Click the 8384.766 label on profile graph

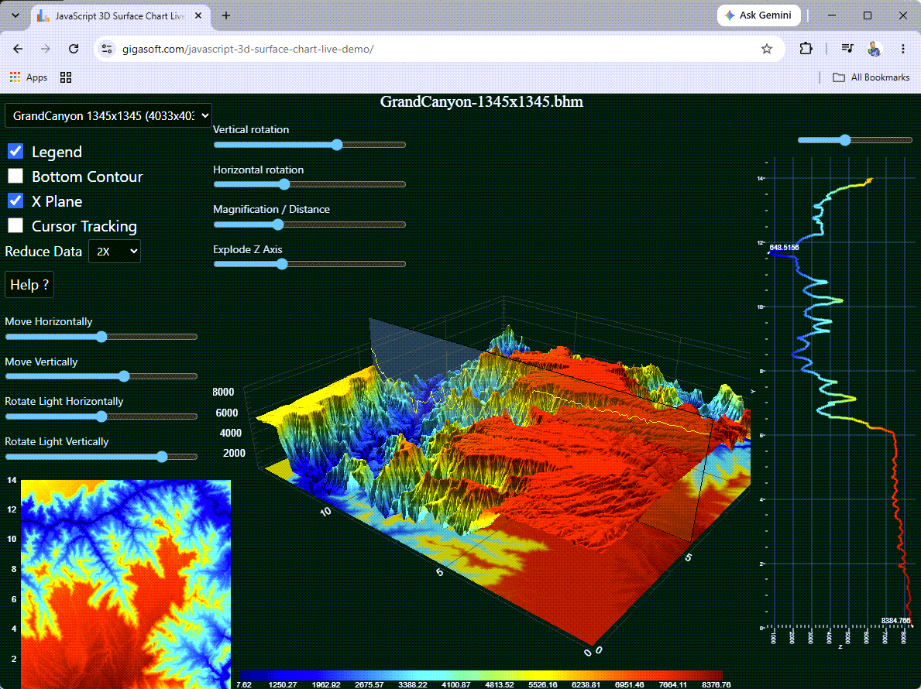895,620
